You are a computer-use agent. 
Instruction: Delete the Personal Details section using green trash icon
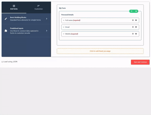(x=136, y=11)
